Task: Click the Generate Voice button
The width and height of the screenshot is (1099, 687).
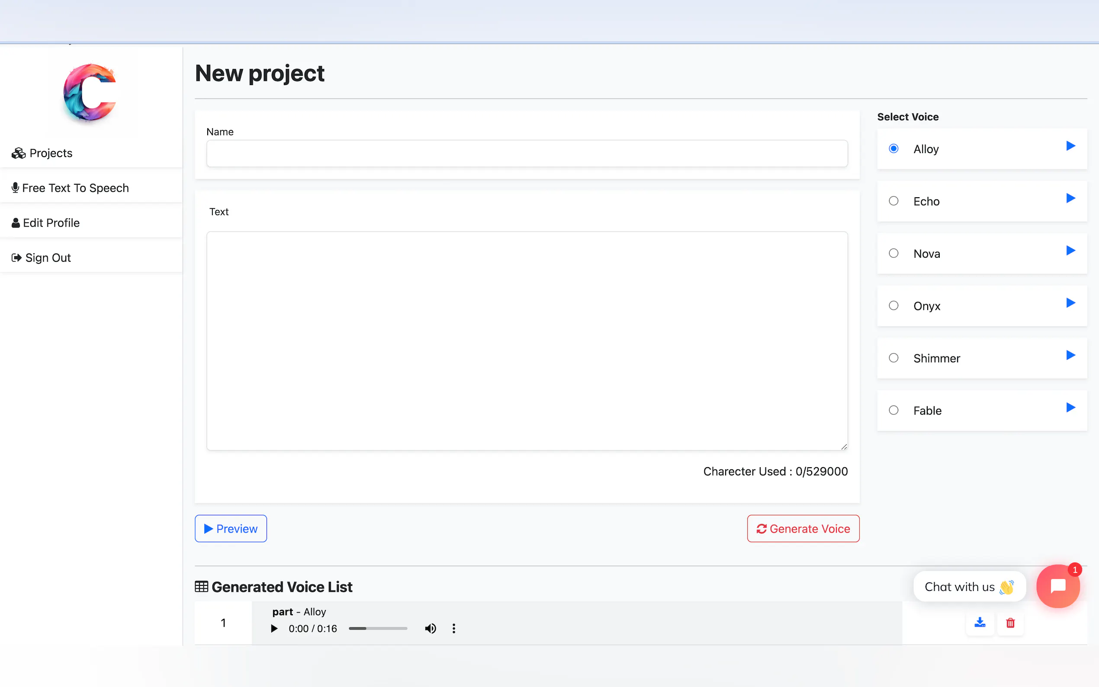Action: pos(803,528)
